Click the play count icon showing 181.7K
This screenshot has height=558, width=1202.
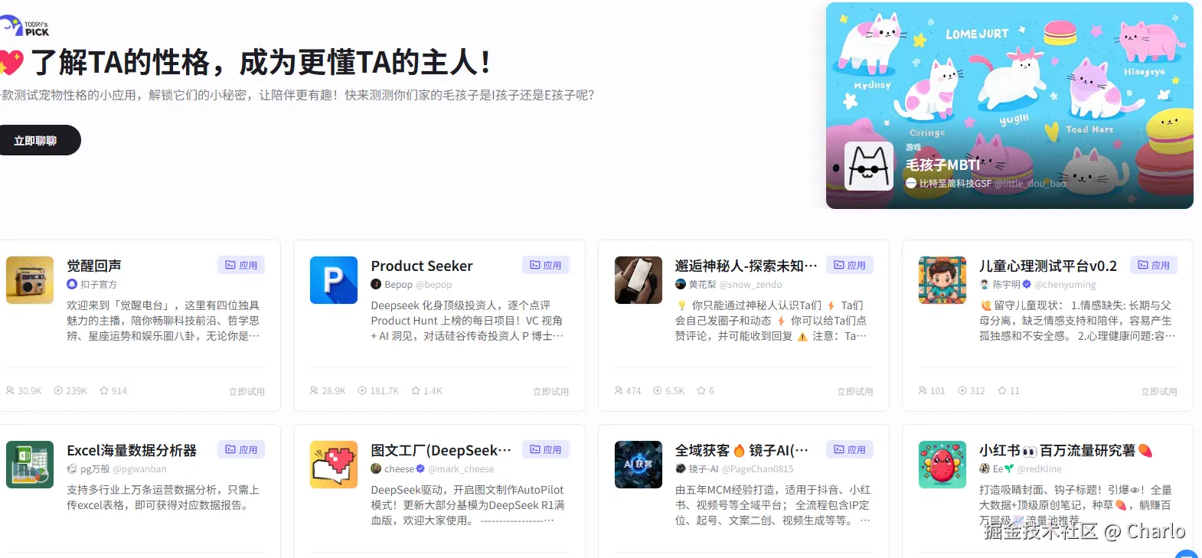[362, 390]
